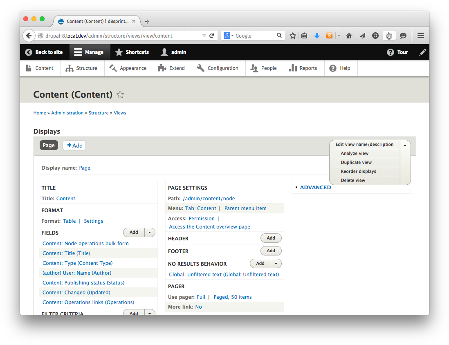The image size is (449, 345).
Task: Select Edit view name/description
Action: 364,144
